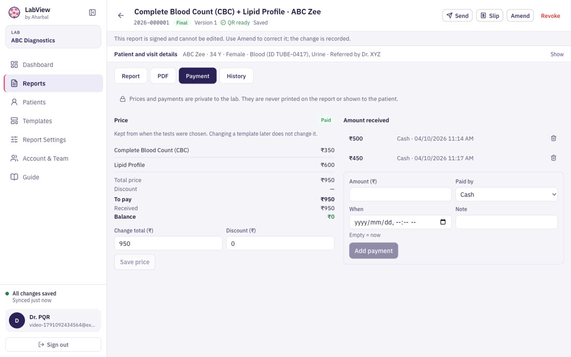Switch to the PDF tab

163,76
